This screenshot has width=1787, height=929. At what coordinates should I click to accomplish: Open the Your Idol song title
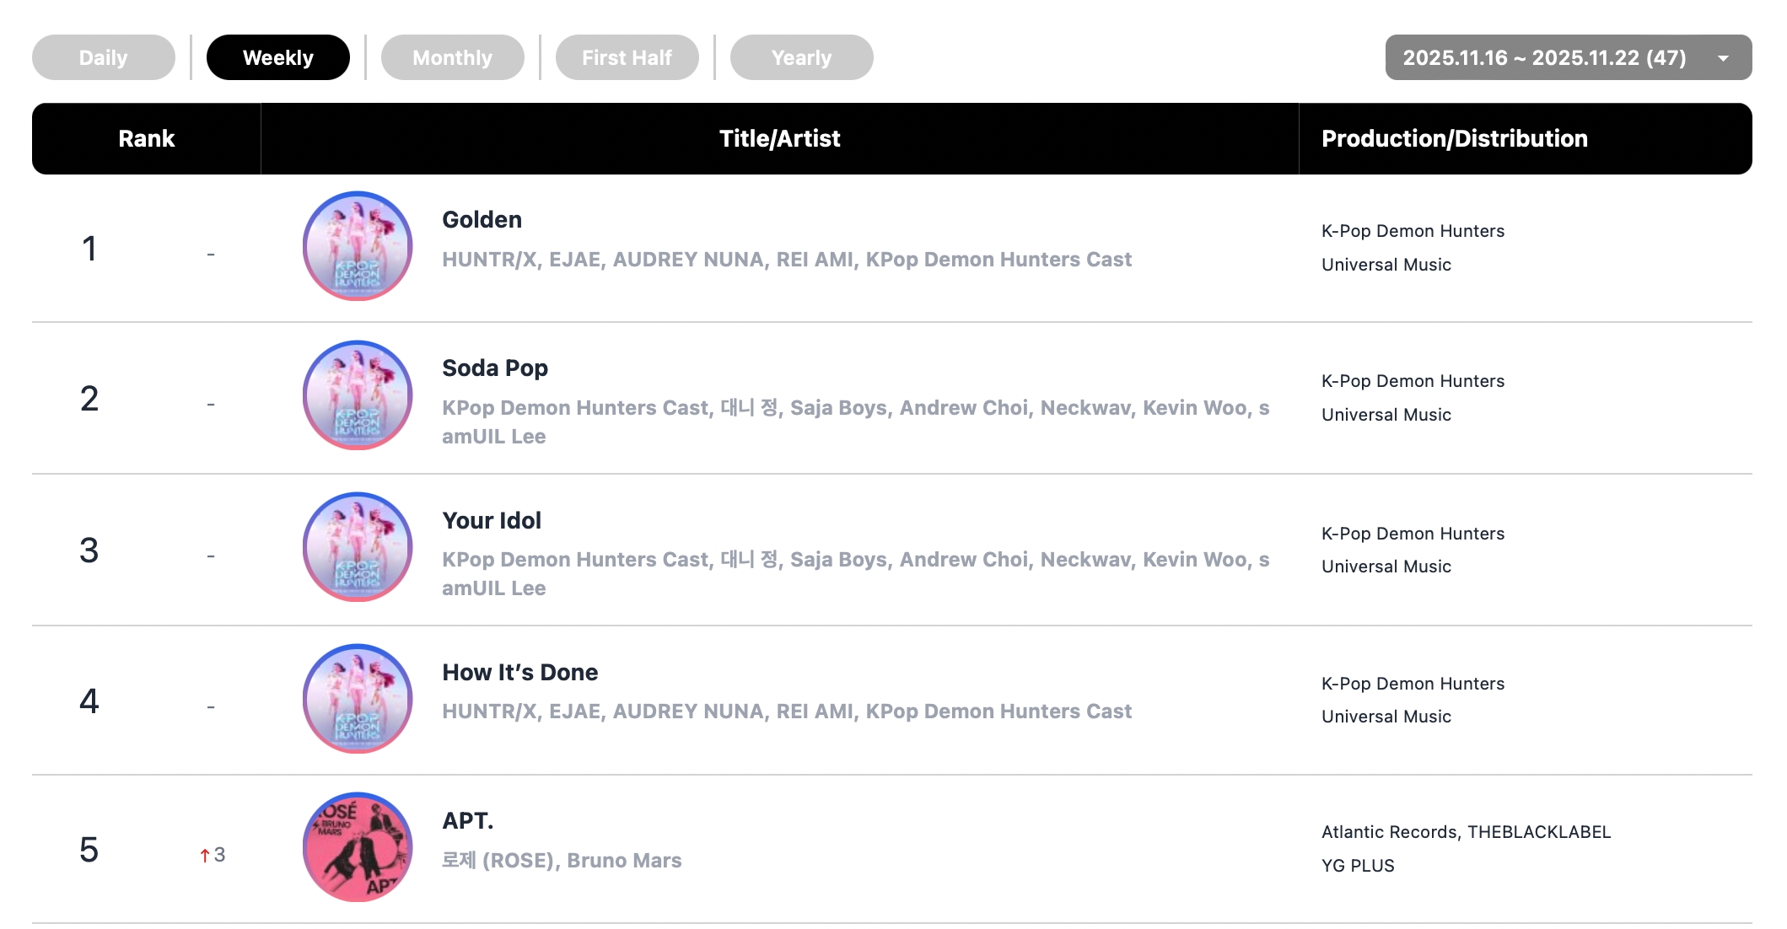coord(492,520)
